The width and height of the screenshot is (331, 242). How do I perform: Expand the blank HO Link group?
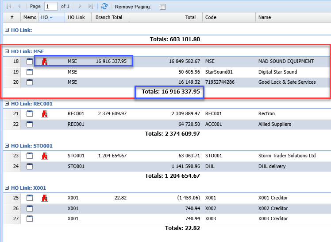[x=7, y=30]
